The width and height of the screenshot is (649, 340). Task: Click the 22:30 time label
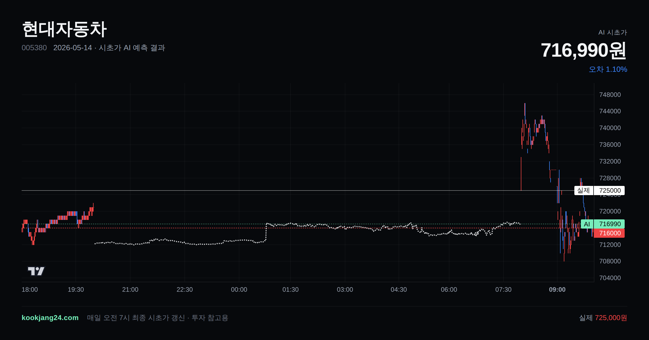(185, 290)
